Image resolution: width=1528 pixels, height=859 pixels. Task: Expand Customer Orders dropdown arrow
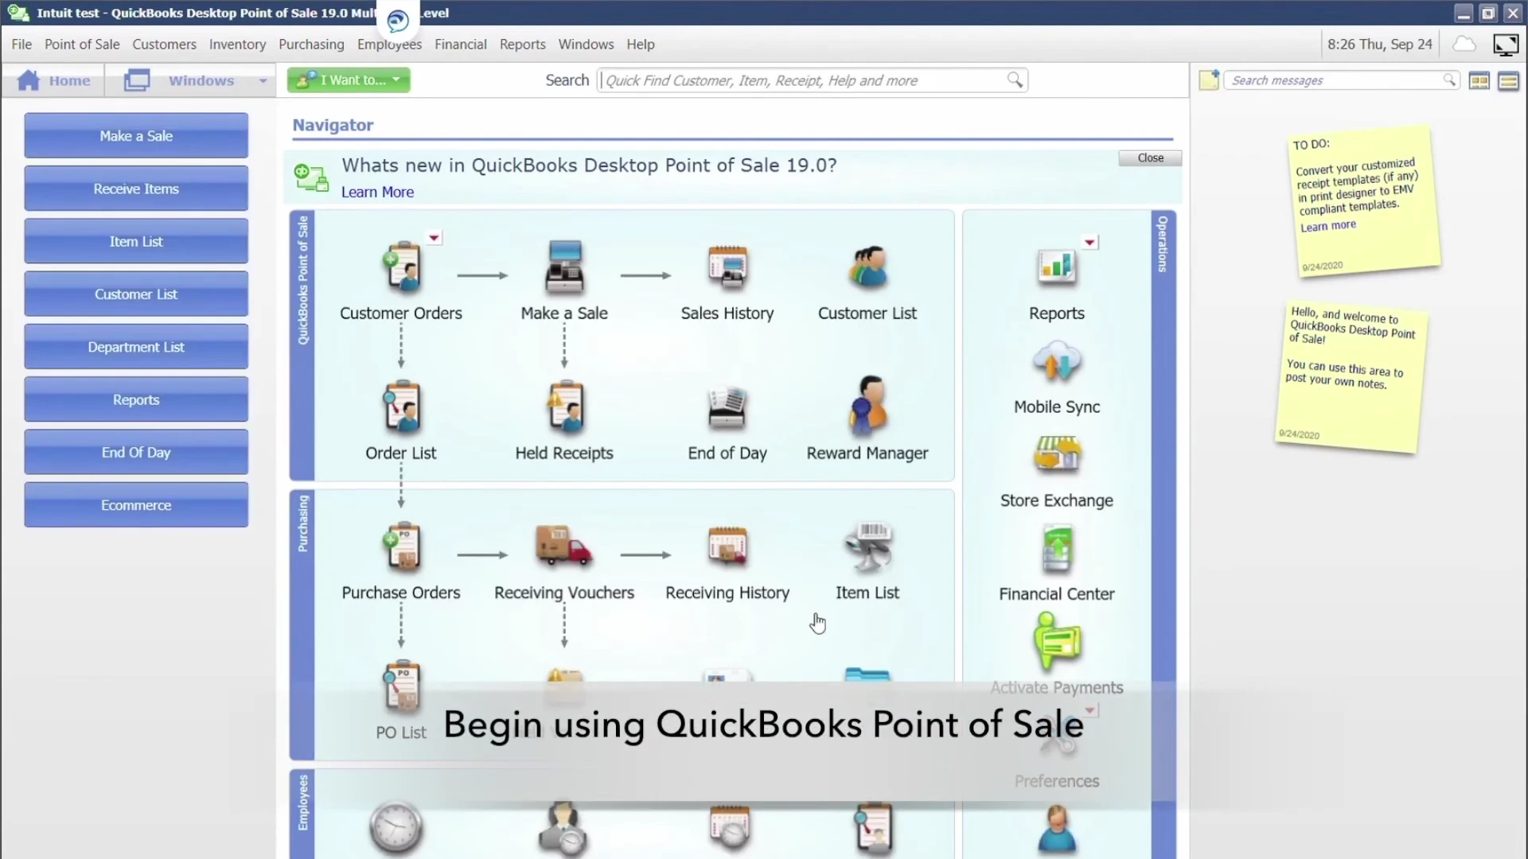pos(434,238)
